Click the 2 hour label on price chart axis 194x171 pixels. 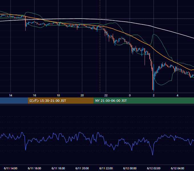tap(154, 95)
